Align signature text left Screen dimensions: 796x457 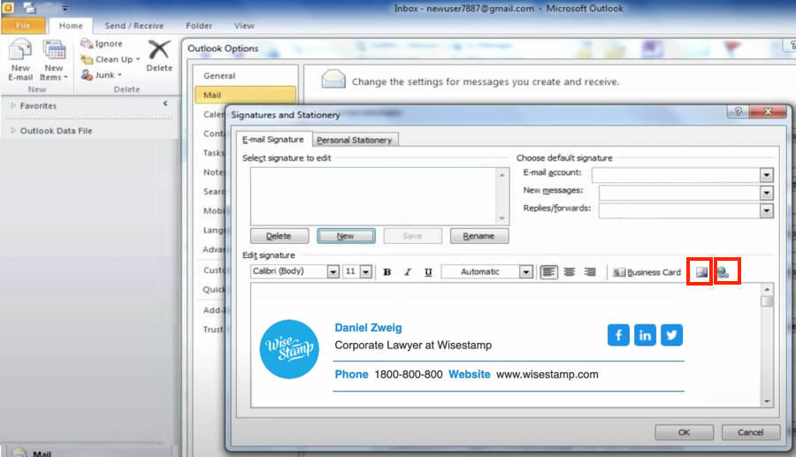pyautogui.click(x=548, y=272)
